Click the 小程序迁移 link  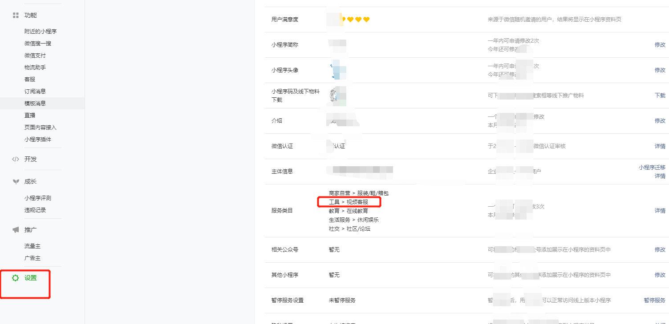652,168
